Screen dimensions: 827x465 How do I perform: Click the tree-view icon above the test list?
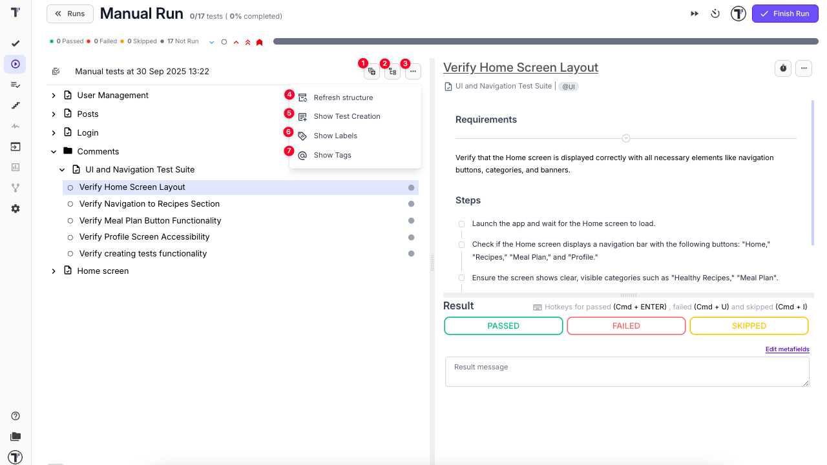point(392,72)
